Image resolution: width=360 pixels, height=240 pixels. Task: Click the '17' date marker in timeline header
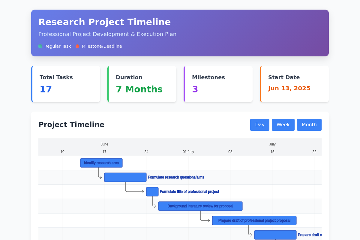(104, 151)
